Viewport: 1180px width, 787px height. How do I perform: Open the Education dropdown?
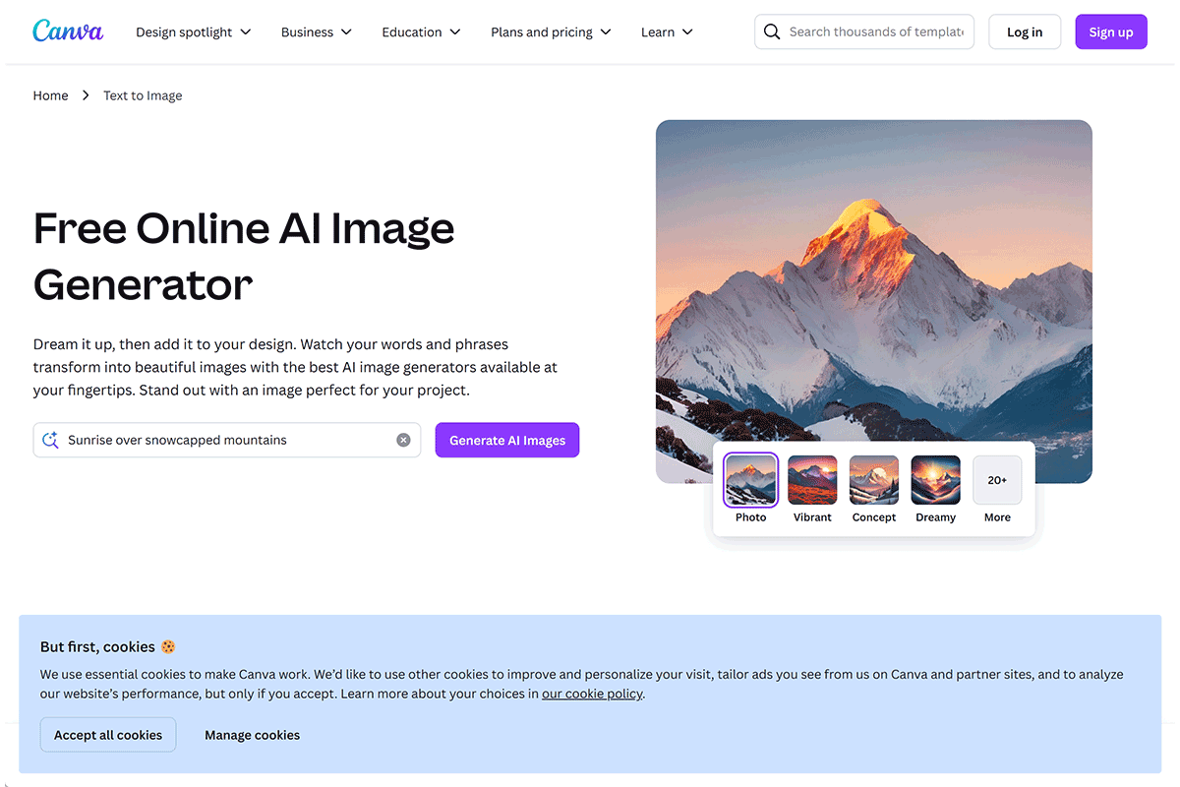421,31
